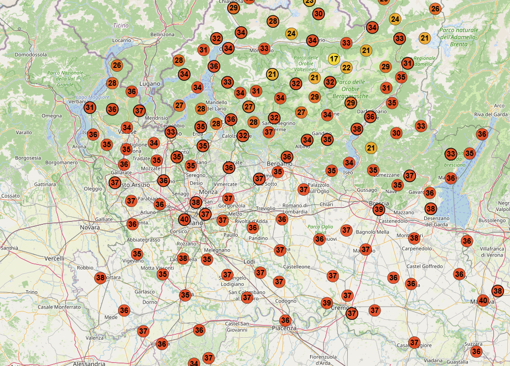Select the 38 marker at Carpenedolo
This screenshot has width=510, height=366.
(x=414, y=238)
